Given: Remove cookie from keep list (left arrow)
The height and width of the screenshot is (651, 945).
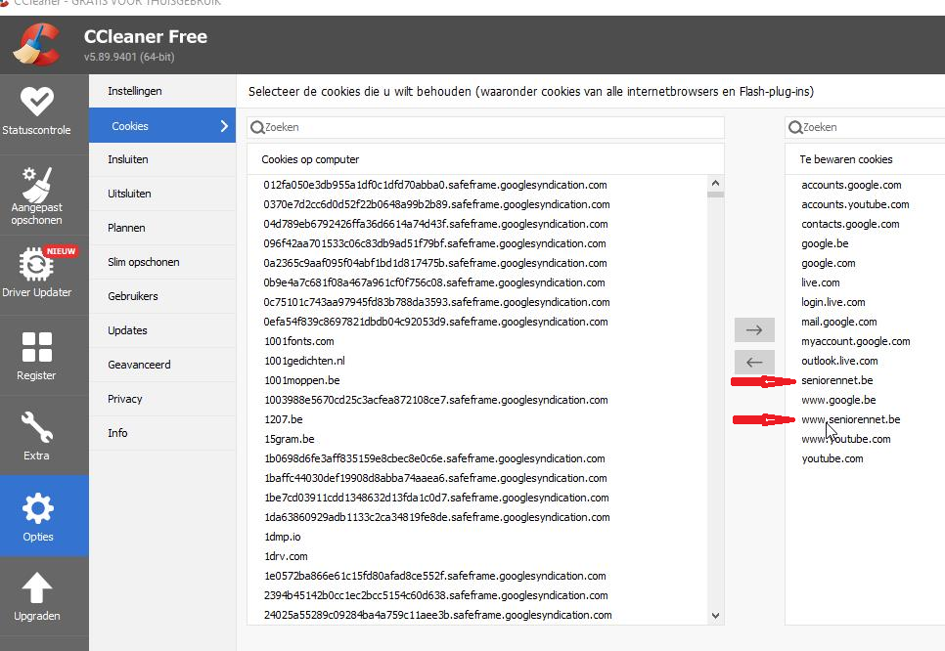Looking at the screenshot, I should coord(753,362).
